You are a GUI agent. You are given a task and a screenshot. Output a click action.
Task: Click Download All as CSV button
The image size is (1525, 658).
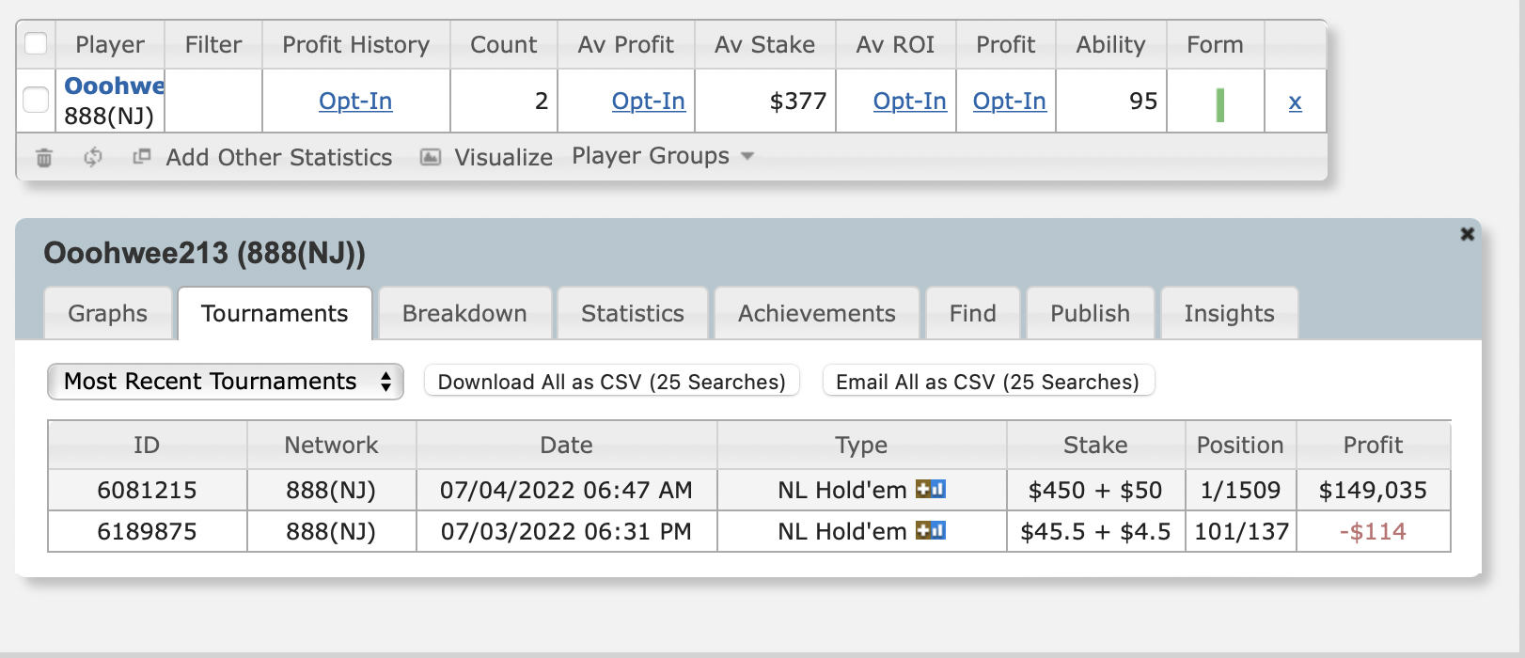(x=611, y=382)
